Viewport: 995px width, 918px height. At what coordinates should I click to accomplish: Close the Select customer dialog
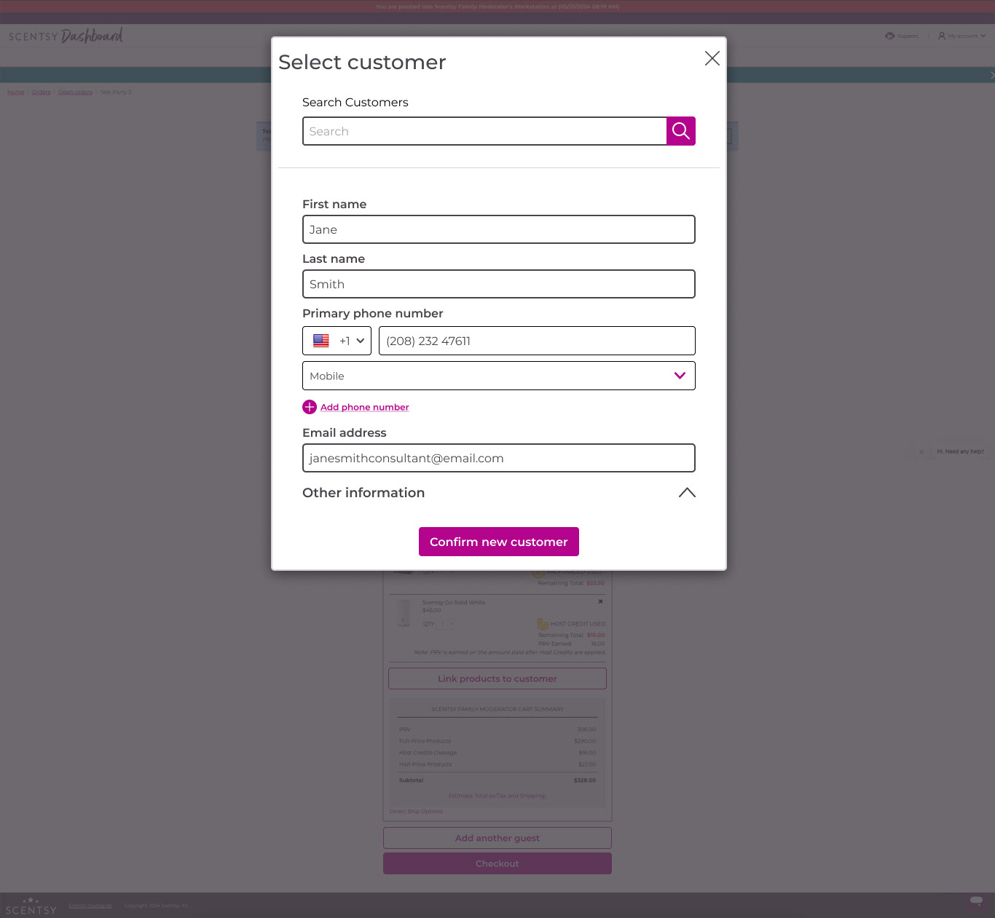point(712,58)
